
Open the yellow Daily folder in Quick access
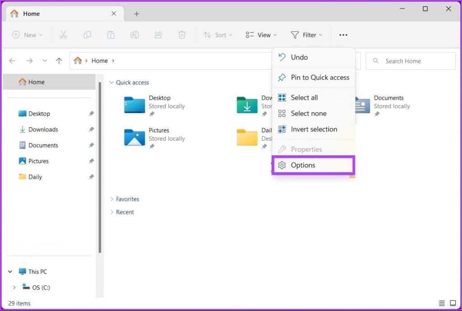pos(247,137)
